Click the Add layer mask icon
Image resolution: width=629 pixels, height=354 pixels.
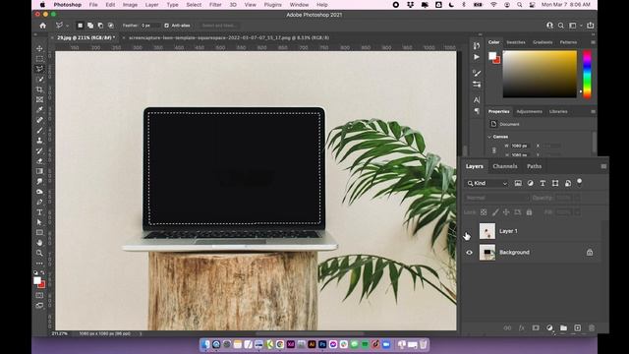tap(536, 327)
